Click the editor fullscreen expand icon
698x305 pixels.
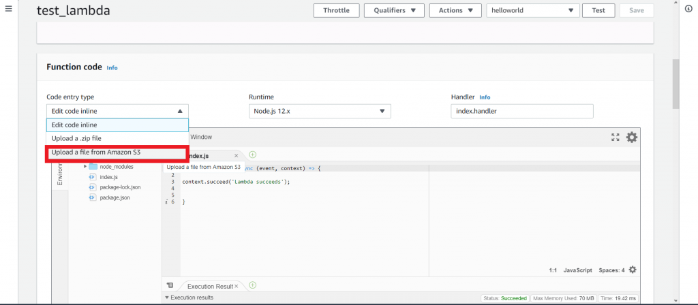(616, 138)
